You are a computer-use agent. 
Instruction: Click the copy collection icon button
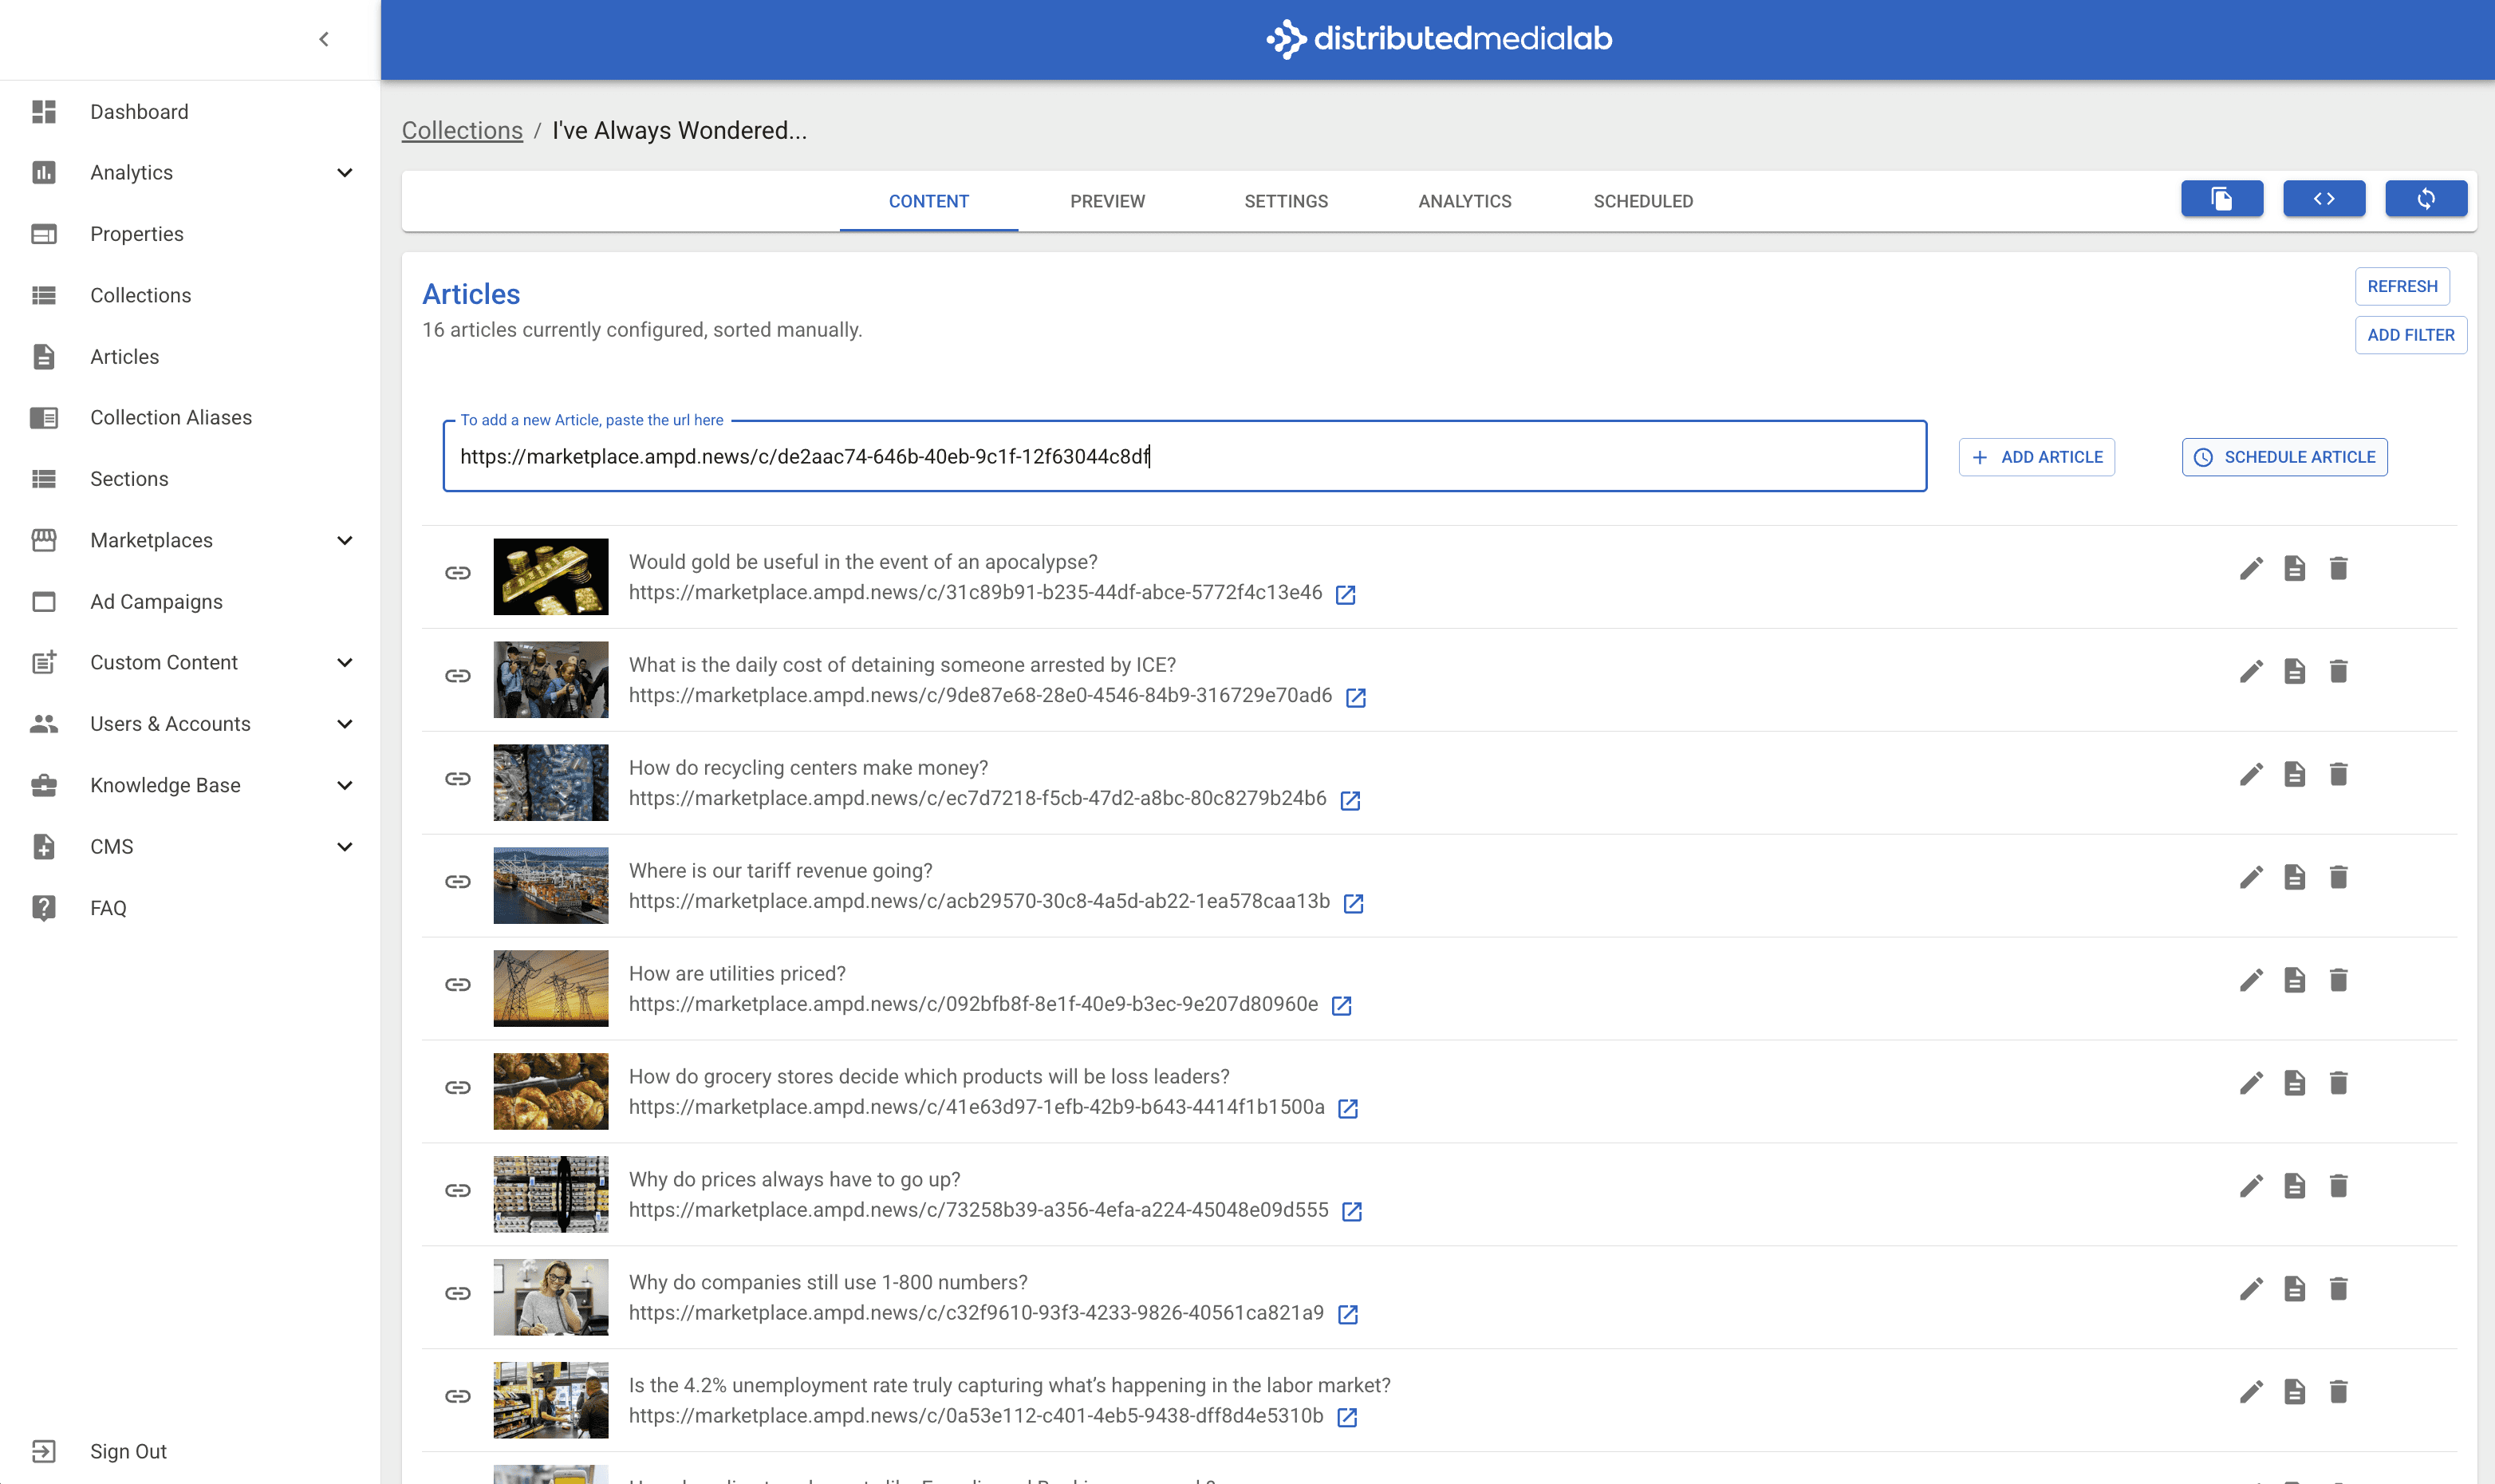(x=2221, y=199)
